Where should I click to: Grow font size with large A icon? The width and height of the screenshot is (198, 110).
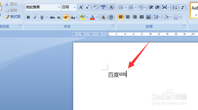pyautogui.click(x=81, y=7)
